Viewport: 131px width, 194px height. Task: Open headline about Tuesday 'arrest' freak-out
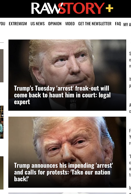coord(62,95)
